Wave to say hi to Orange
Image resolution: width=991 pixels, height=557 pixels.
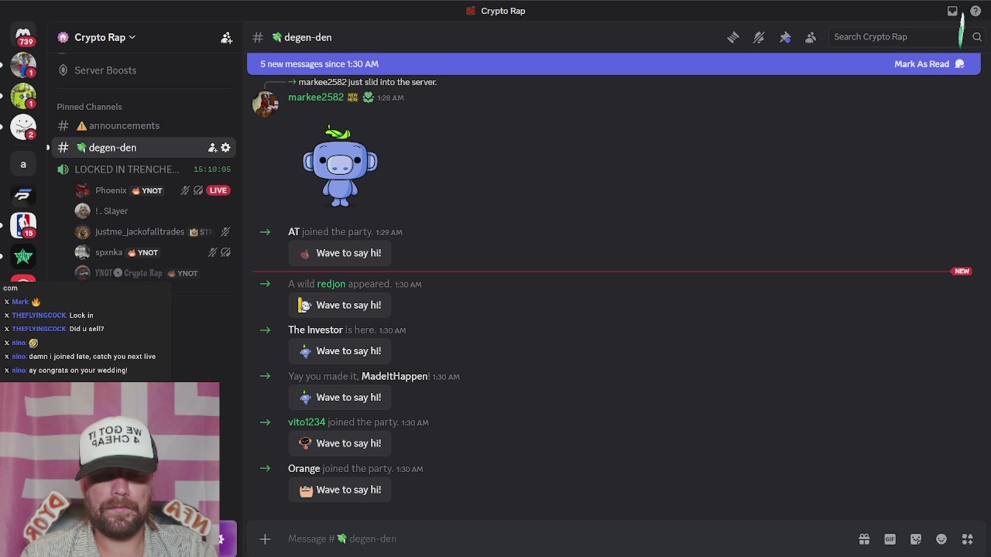[340, 490]
